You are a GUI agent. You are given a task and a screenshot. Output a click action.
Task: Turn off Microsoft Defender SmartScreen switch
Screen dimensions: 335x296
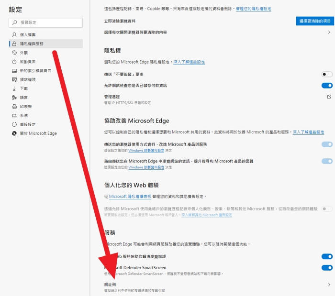(x=327, y=268)
